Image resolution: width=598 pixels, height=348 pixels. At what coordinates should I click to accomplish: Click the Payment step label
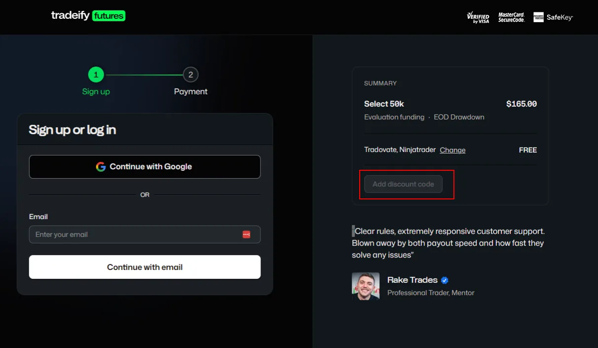coord(190,92)
